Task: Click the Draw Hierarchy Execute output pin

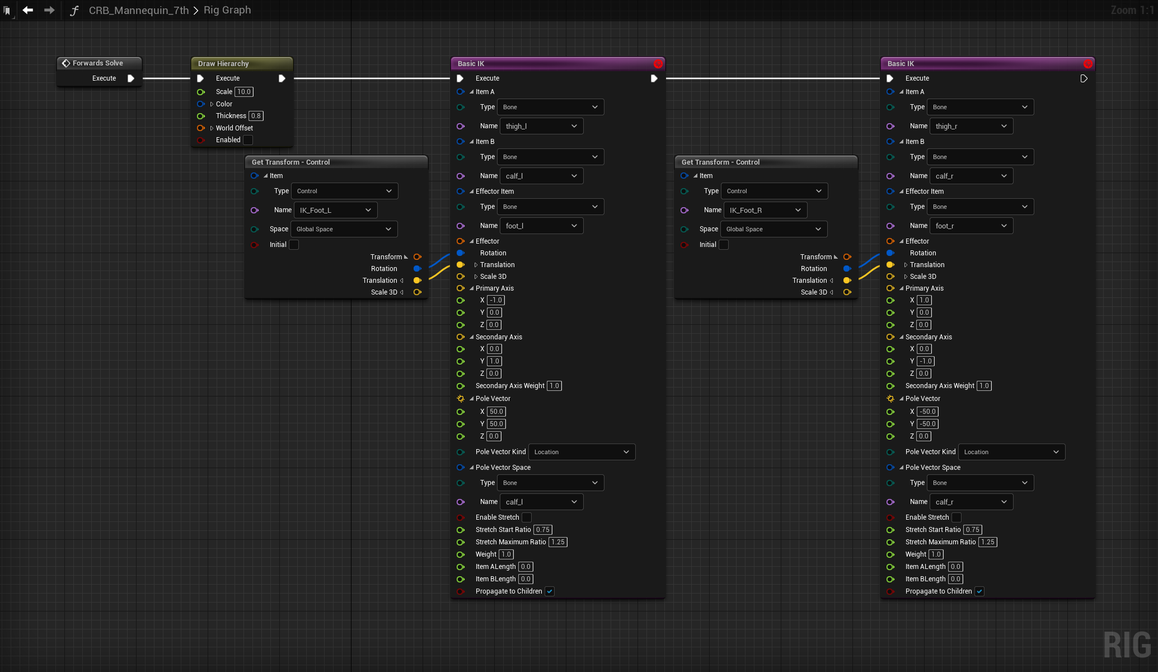Action: coord(282,78)
